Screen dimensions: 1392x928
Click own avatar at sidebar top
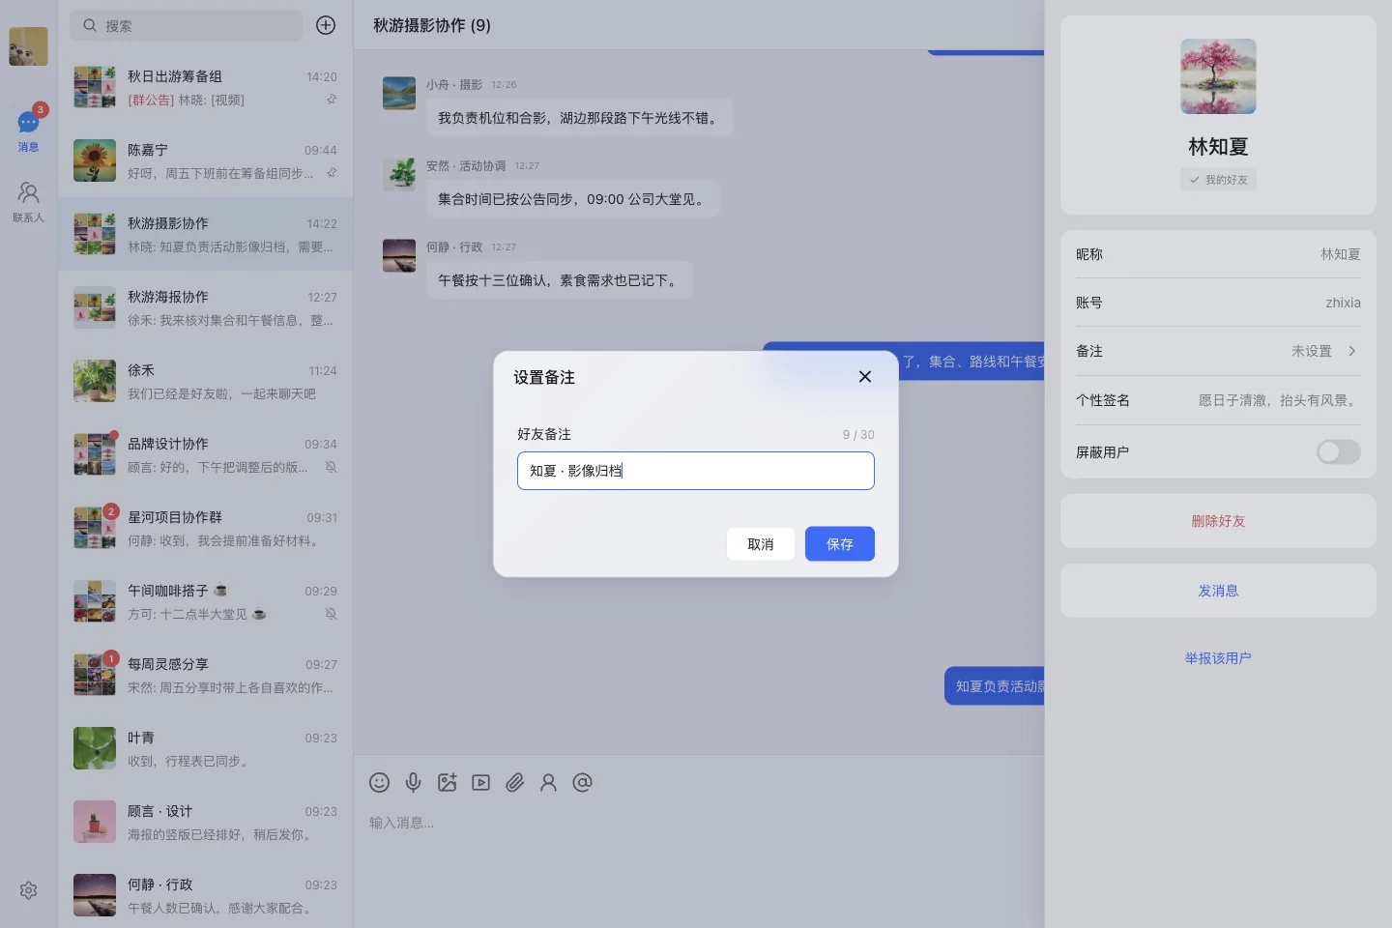tap(28, 46)
